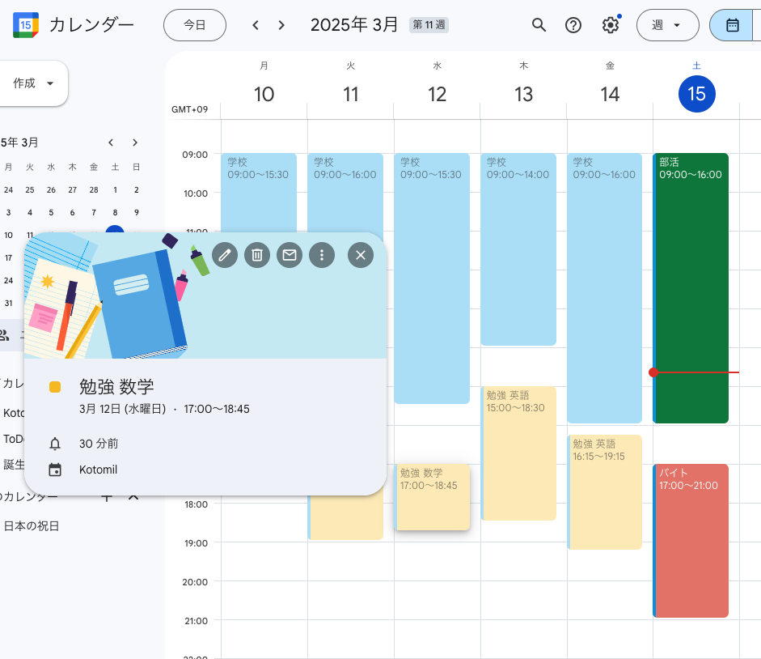Viewport: 761px width, 659px height.
Task: Close the 勉強 数学 event popup
Action: (361, 255)
